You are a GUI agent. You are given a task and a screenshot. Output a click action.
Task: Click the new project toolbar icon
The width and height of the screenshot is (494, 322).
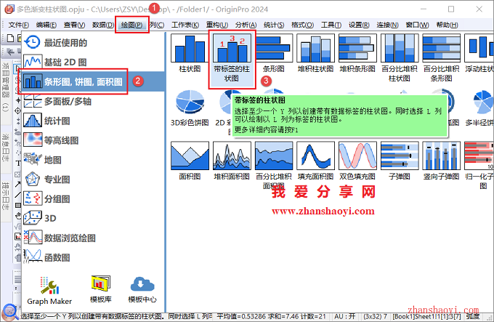pyautogui.click(x=10, y=38)
